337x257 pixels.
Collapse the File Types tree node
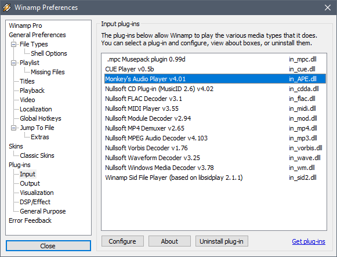13,44
